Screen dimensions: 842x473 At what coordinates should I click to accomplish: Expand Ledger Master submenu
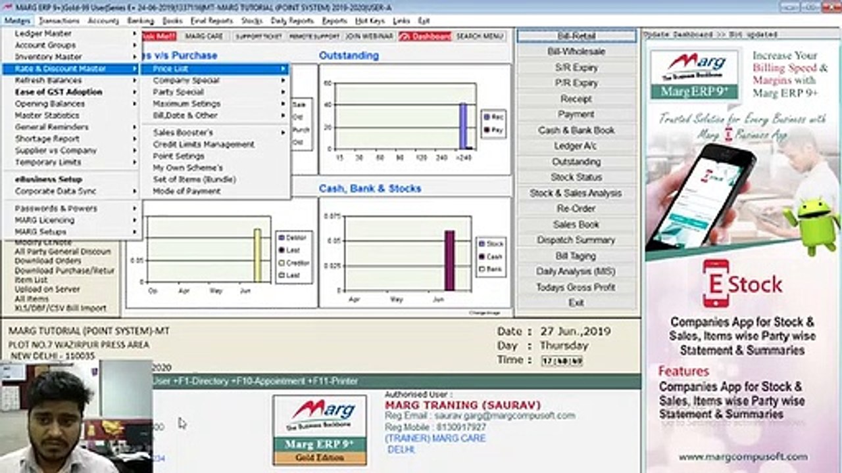71,34
